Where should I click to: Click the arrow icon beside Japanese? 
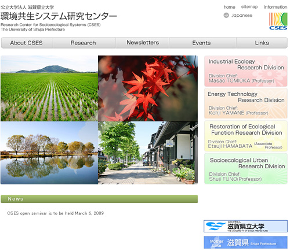tap(226, 15)
